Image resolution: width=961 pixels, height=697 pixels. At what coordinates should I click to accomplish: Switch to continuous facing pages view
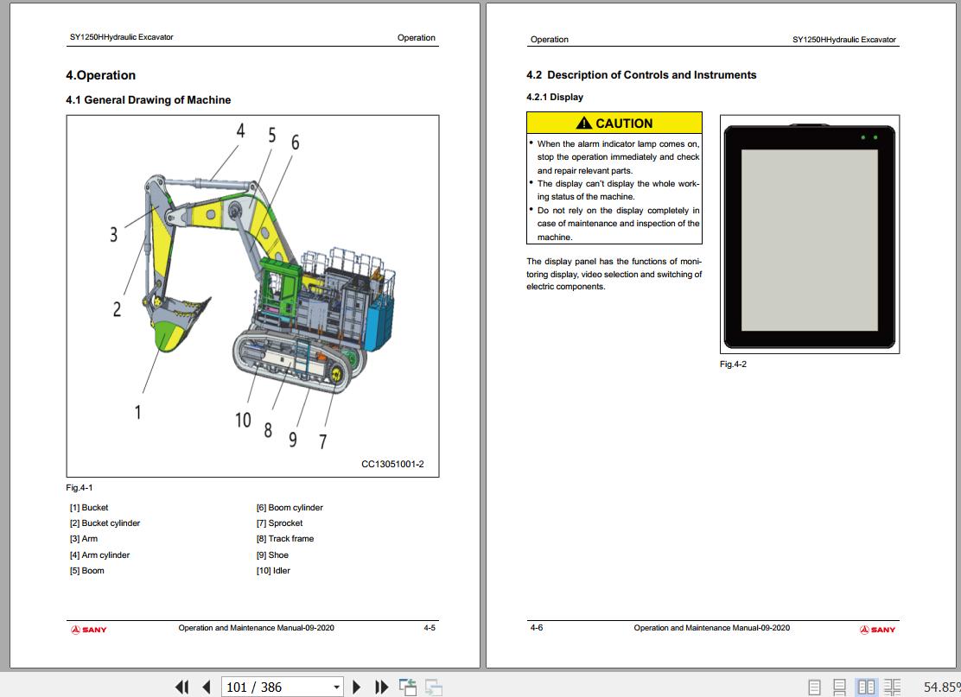tap(893, 687)
